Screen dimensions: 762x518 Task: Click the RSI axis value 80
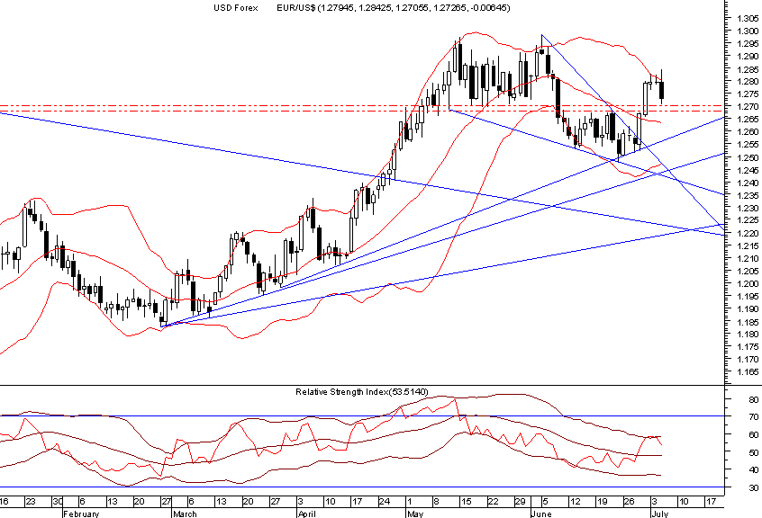click(754, 400)
